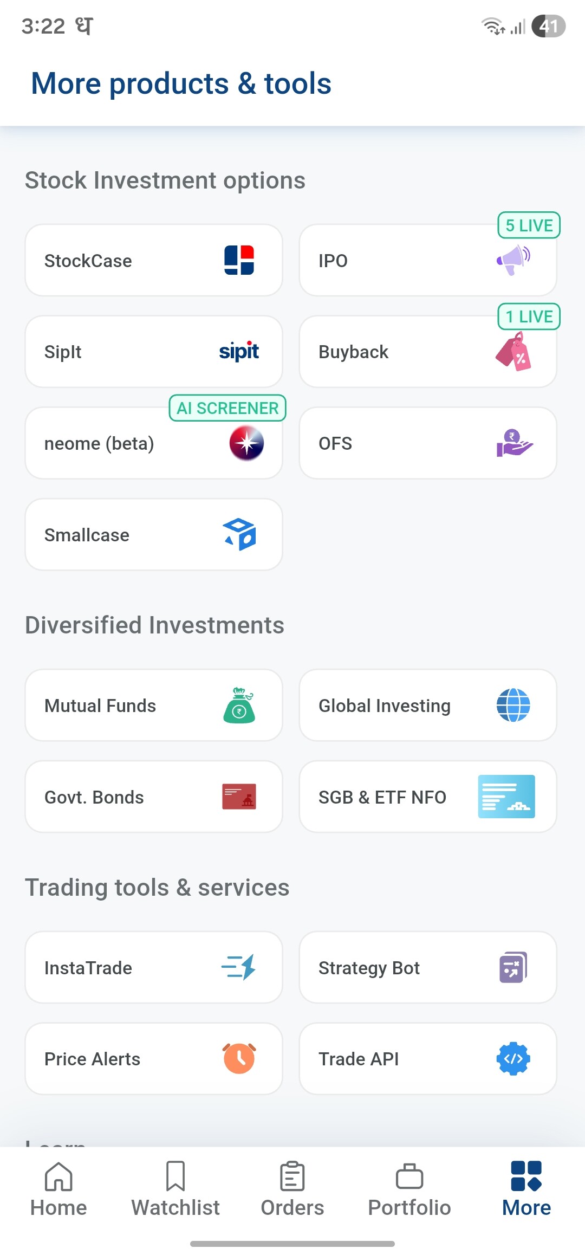The width and height of the screenshot is (585, 1255).
Task: Tap the Global Investing globe icon
Action: point(513,705)
